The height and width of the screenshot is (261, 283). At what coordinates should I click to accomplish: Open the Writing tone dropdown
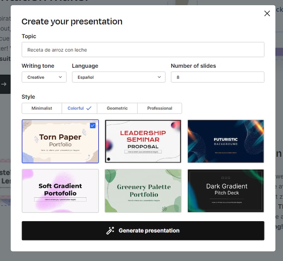point(44,77)
